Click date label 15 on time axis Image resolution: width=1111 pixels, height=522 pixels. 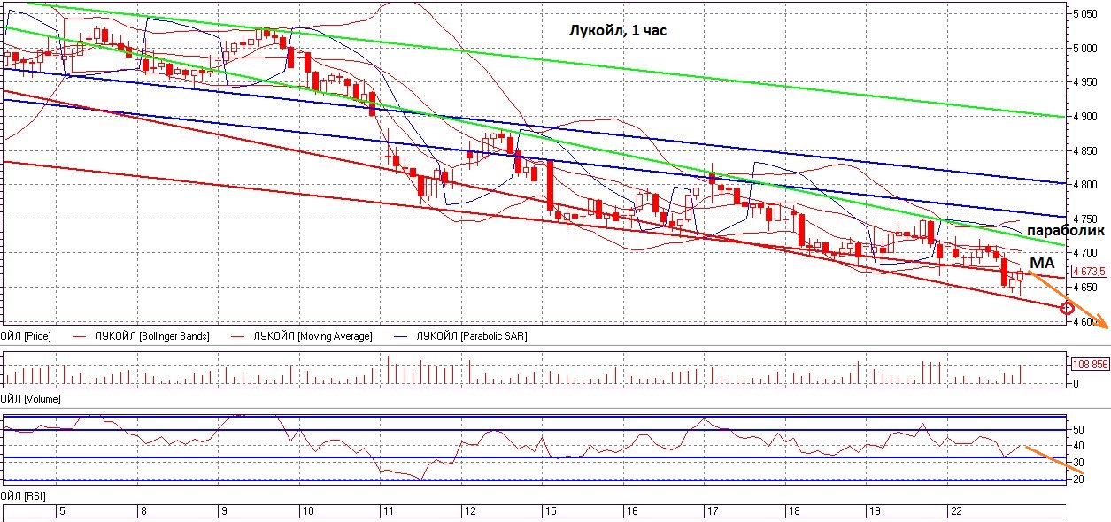pos(551,511)
